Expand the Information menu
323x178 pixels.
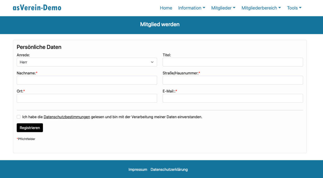pos(191,8)
